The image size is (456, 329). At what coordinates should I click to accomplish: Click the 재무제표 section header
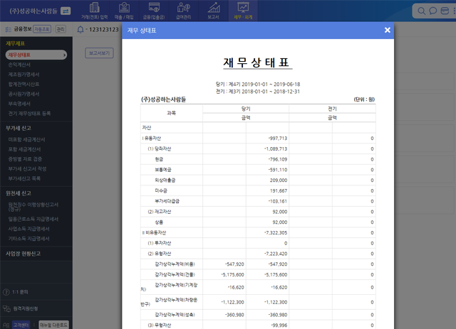coord(15,43)
